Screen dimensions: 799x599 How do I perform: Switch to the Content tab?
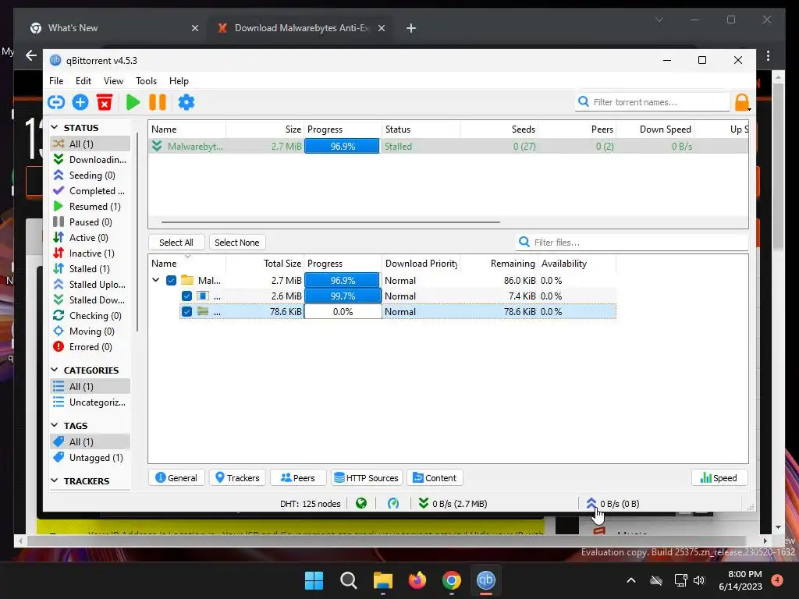[x=435, y=478]
